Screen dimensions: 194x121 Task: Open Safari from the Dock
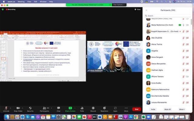tap(22, 117)
